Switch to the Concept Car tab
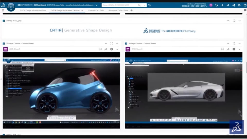This screenshot has height=139, width=247. (96, 10)
